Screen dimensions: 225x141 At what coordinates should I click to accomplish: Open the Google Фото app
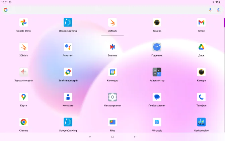click(x=23, y=22)
